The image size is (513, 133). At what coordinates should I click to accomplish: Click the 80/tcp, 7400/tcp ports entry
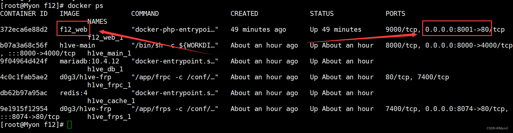coord(417,77)
